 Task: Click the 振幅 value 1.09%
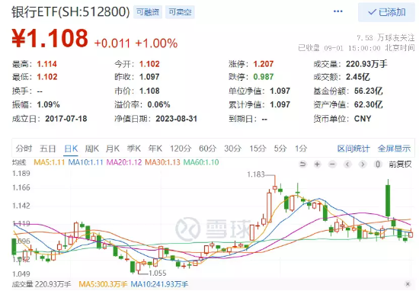click(x=48, y=104)
